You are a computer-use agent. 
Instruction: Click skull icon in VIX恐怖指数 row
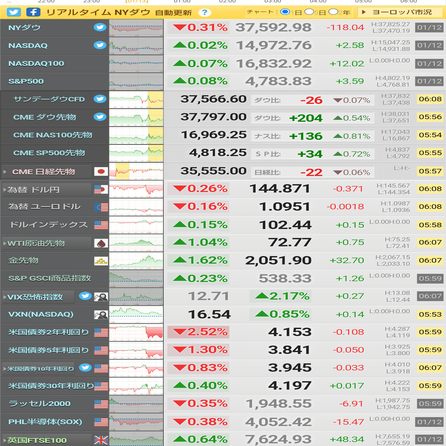tap(101, 297)
